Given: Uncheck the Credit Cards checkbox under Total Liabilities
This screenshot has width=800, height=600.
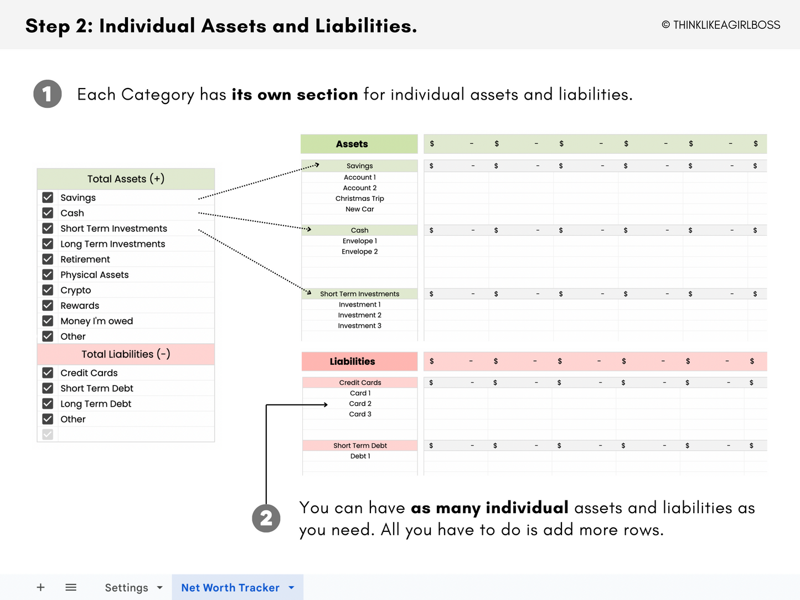Looking at the screenshot, I should (x=48, y=373).
